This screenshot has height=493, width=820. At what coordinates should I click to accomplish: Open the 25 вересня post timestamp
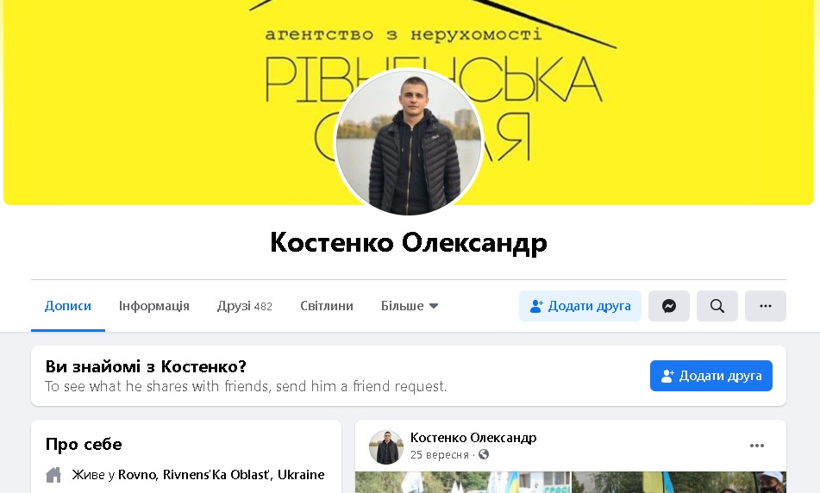[x=439, y=455]
